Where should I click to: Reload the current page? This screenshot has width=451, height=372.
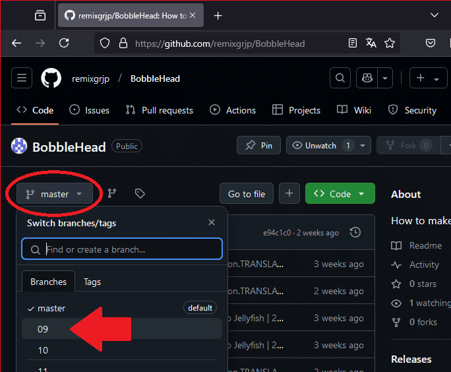click(x=64, y=43)
